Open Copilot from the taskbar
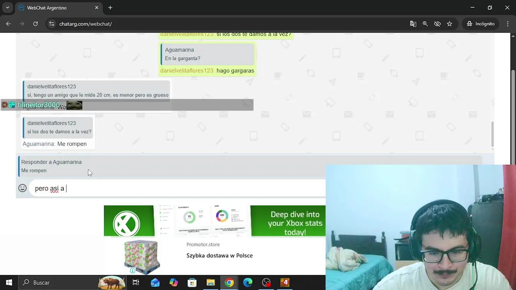The height and width of the screenshot is (290, 516). (x=173, y=282)
